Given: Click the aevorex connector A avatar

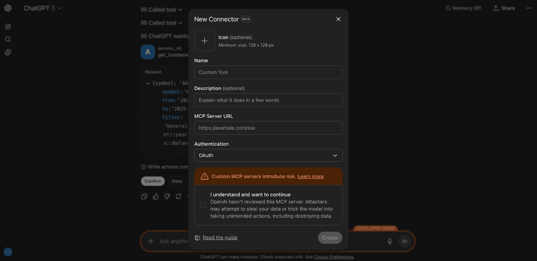Looking at the screenshot, I should tap(148, 52).
